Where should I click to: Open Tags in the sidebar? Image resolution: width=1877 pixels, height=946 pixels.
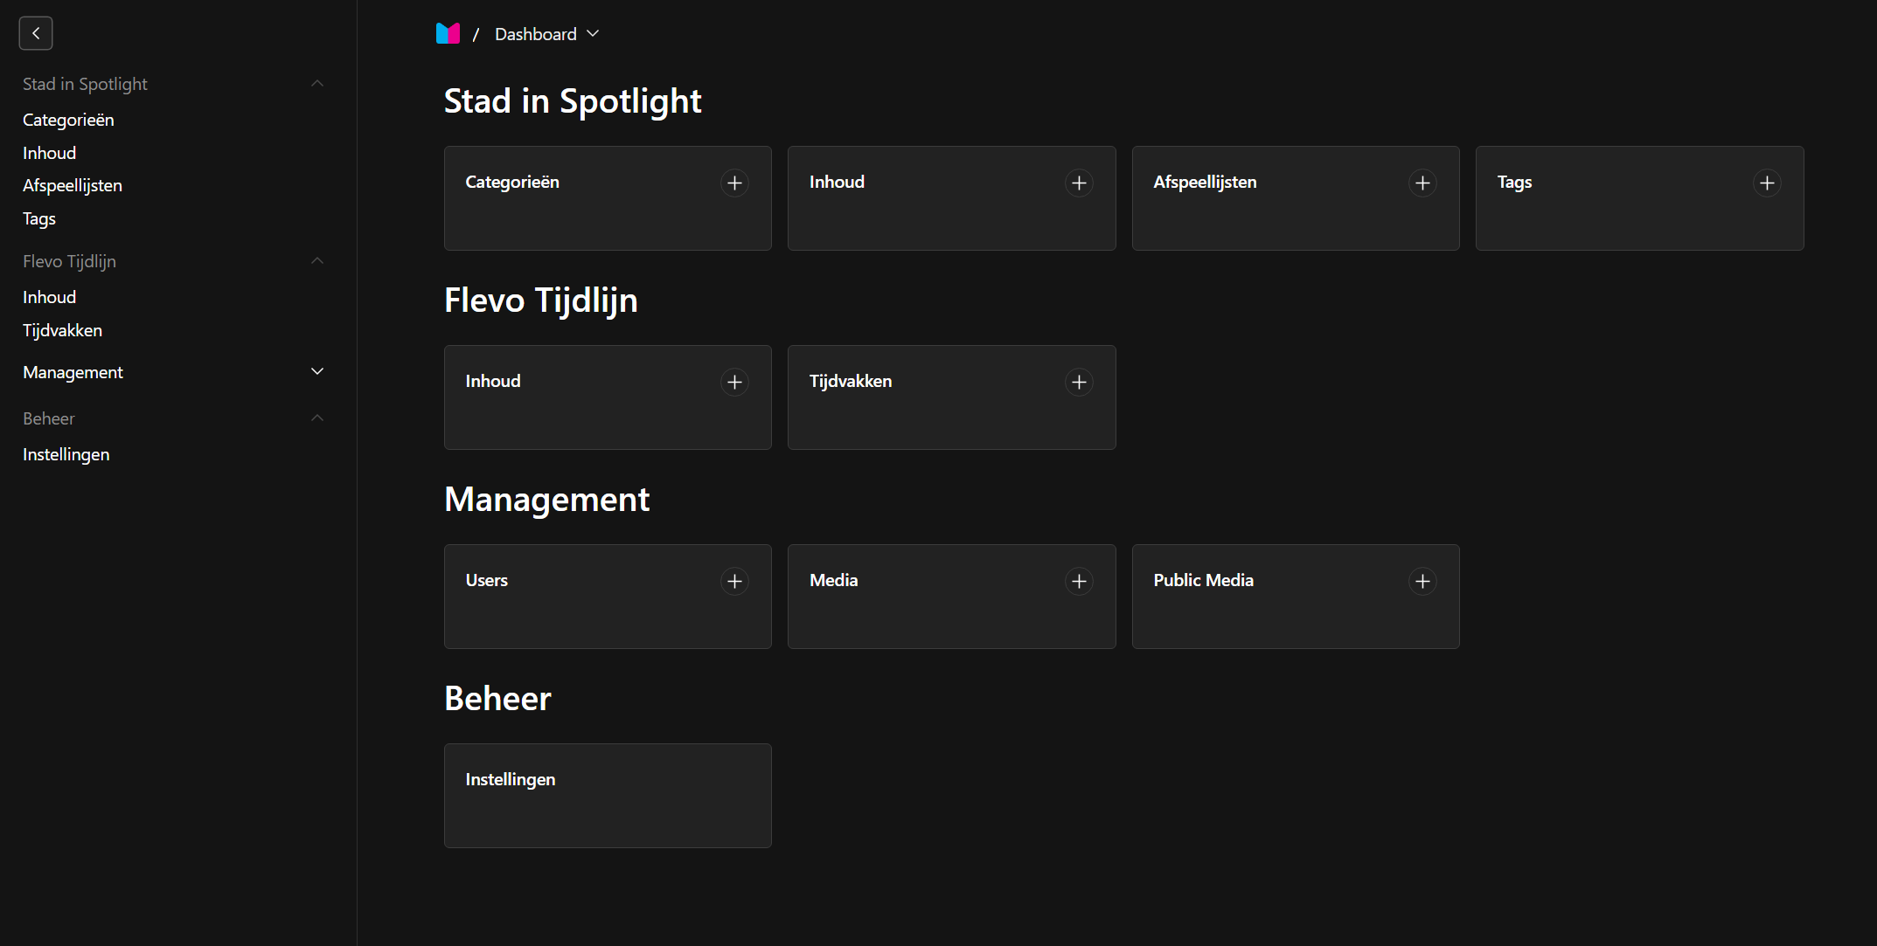point(39,218)
